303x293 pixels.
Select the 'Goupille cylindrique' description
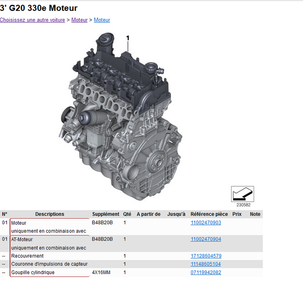[33, 272]
